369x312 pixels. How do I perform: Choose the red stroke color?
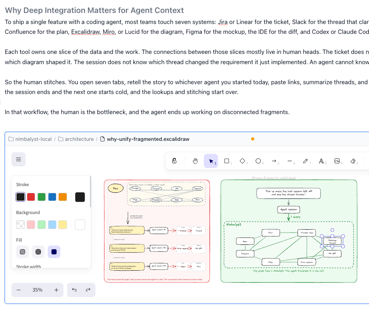point(31,197)
